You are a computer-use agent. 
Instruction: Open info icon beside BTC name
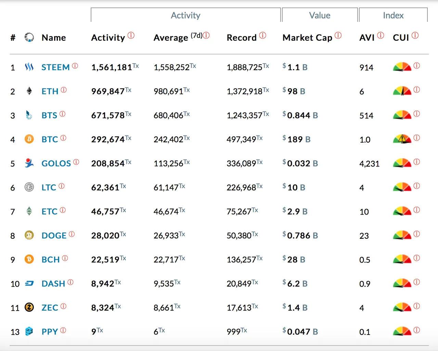(63, 138)
